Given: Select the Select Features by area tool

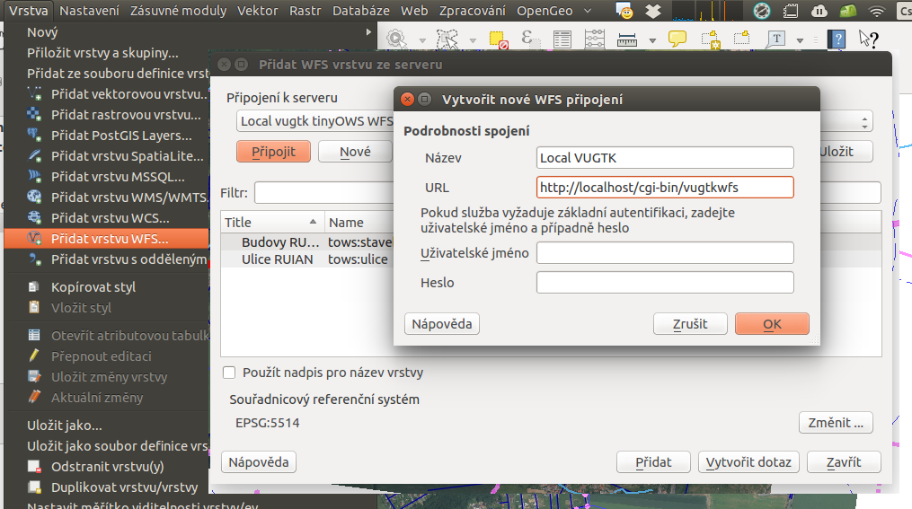Looking at the screenshot, I should coord(447,39).
